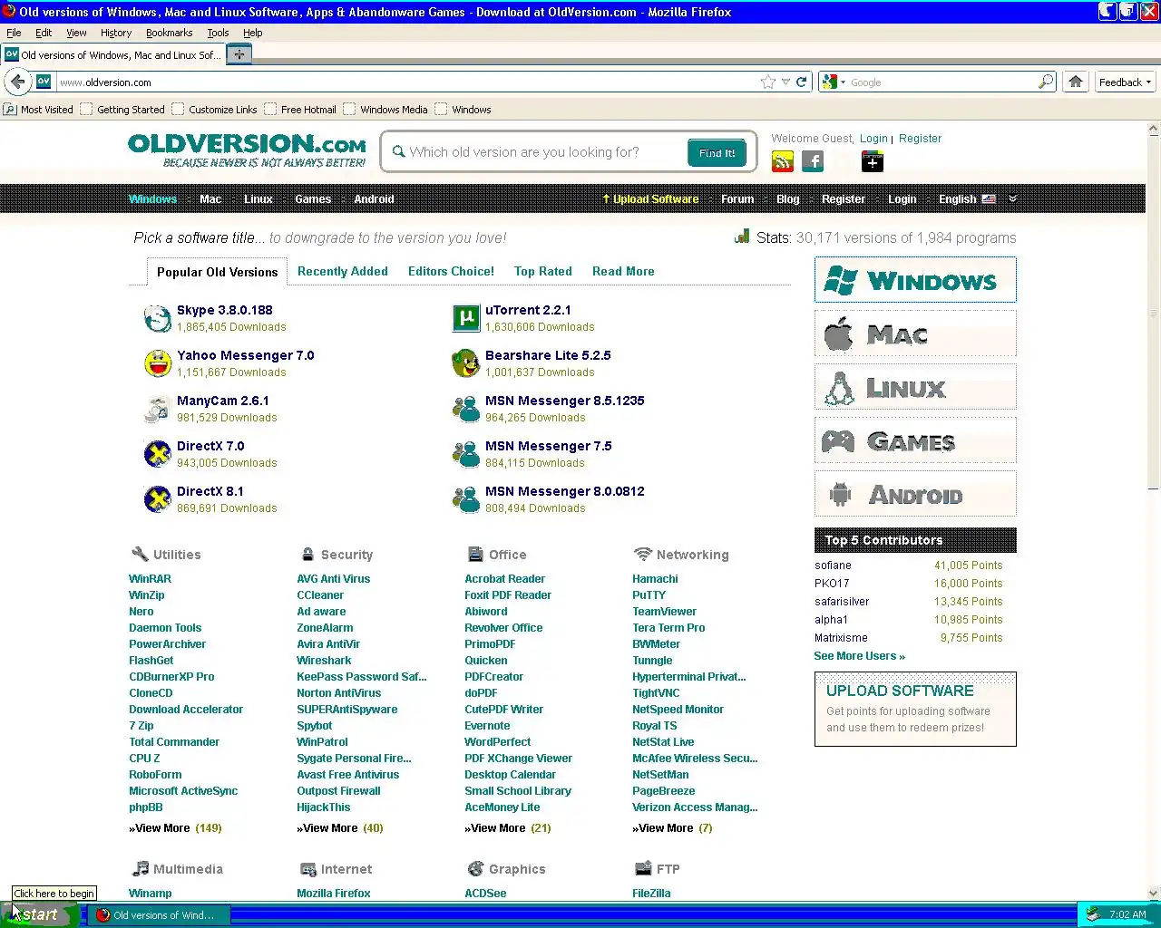
Task: Click the system tray network icon
Action: coord(1093,914)
